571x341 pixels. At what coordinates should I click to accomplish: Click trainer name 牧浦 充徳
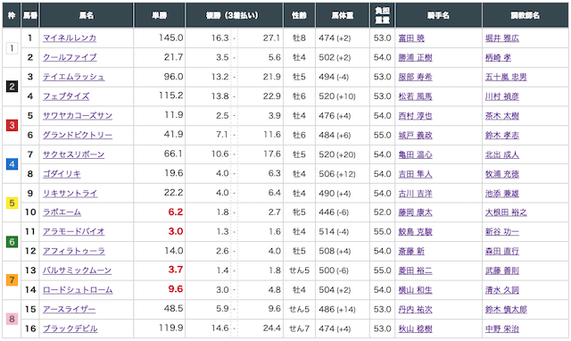[502, 174]
